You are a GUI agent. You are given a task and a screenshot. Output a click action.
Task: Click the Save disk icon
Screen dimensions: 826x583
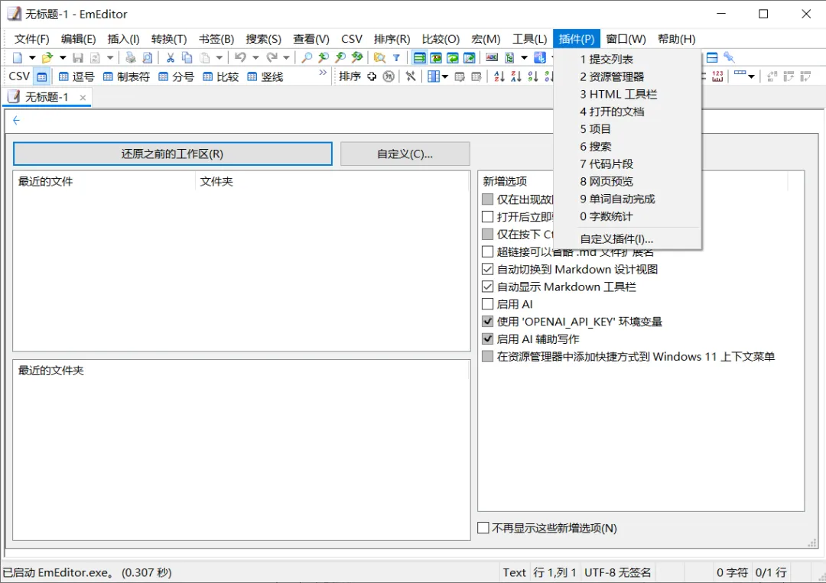click(78, 57)
